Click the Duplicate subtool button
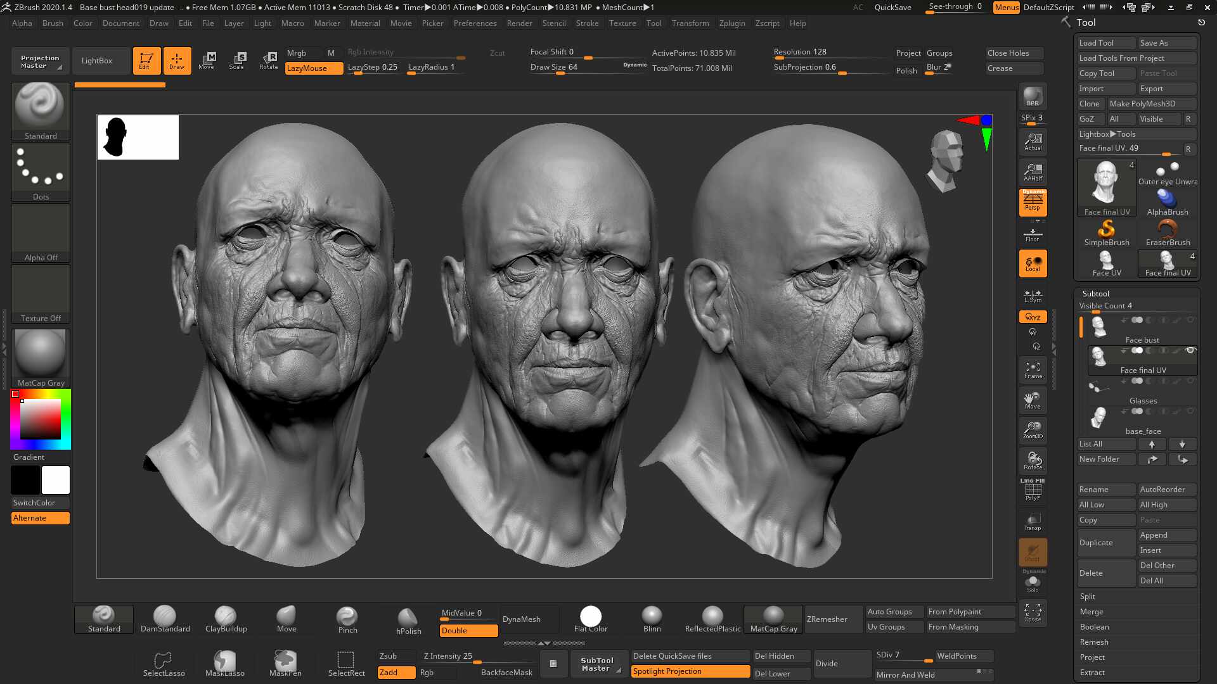The height and width of the screenshot is (684, 1217). tap(1105, 543)
